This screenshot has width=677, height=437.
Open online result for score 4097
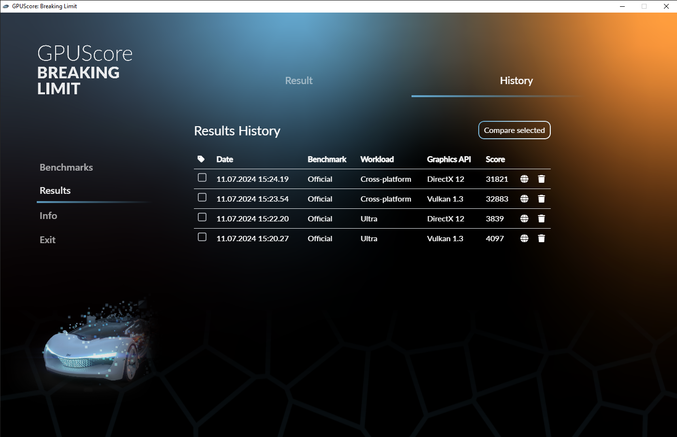pyautogui.click(x=524, y=238)
